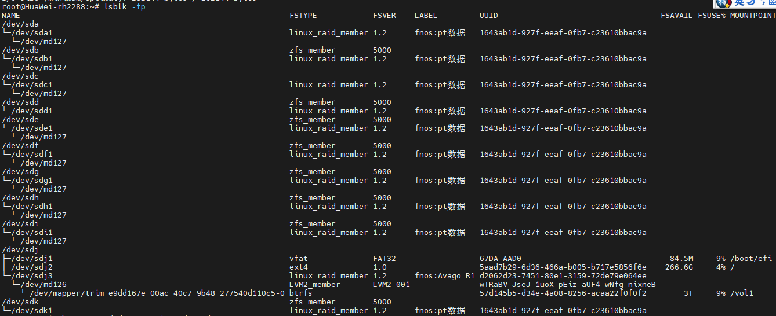Click the btrfs filesystem type text
Screen dimensions: 776x316
point(301,293)
